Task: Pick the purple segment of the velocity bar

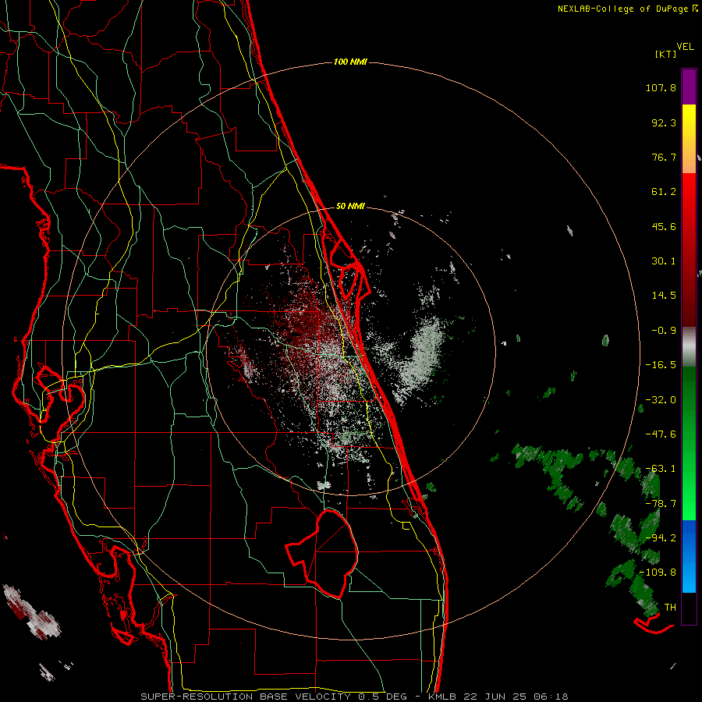Action: coord(689,87)
